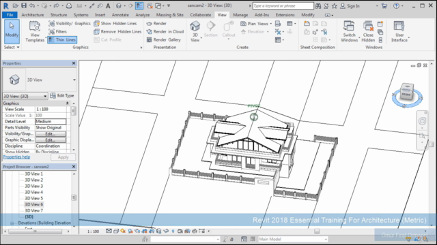Open Render Gallery

[x=164, y=39]
